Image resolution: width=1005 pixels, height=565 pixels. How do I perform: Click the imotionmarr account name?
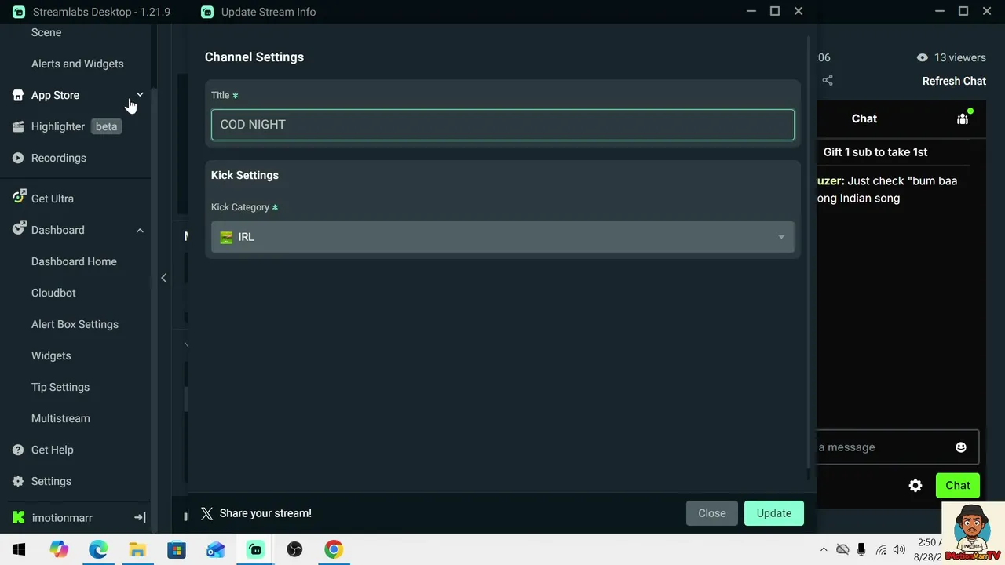[x=62, y=518]
